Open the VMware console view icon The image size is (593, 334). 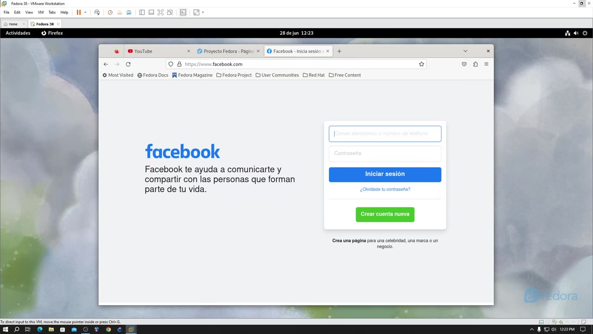[x=183, y=13]
